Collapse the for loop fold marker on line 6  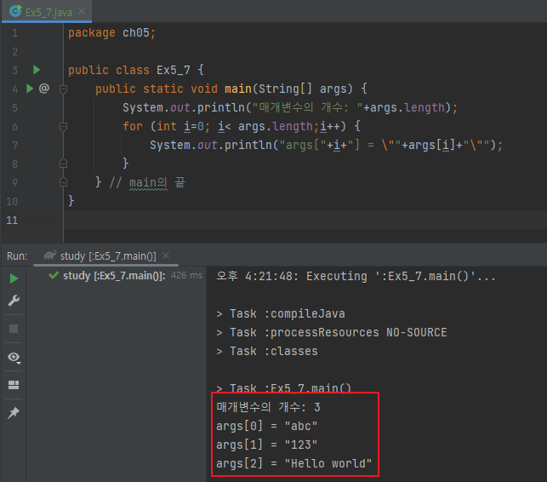[x=63, y=126]
